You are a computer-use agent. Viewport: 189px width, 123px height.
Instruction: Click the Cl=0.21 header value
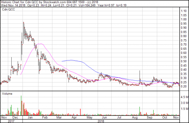click(72, 5)
